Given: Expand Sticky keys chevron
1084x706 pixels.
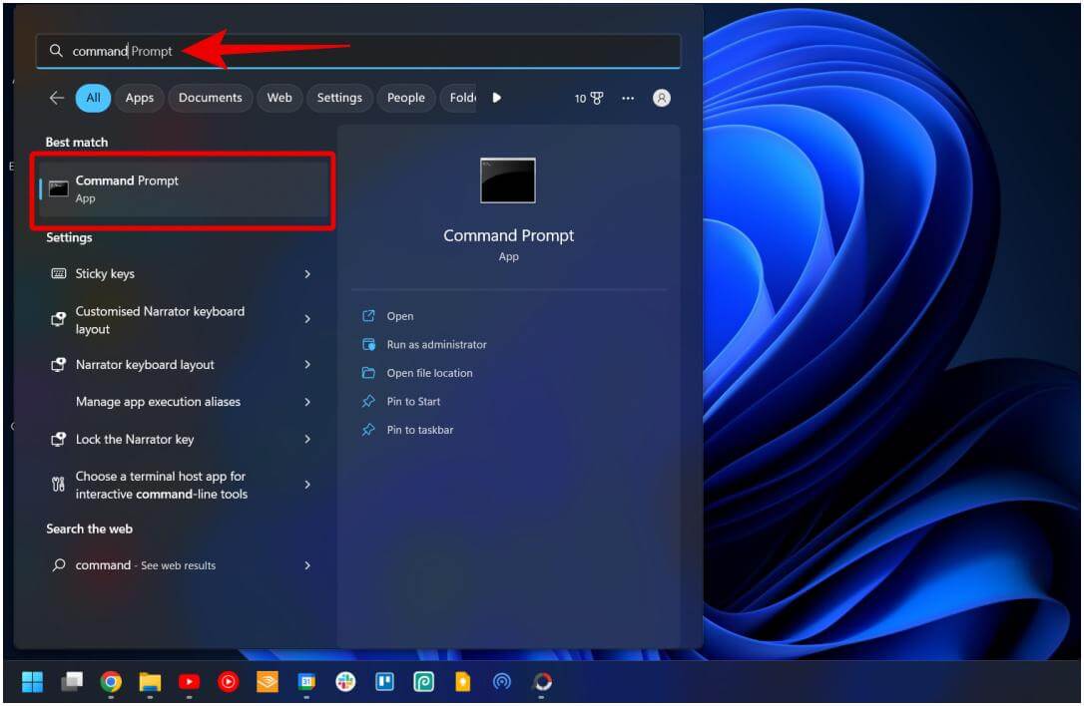Looking at the screenshot, I should point(307,274).
